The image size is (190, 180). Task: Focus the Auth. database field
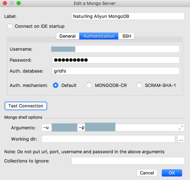point(116,71)
